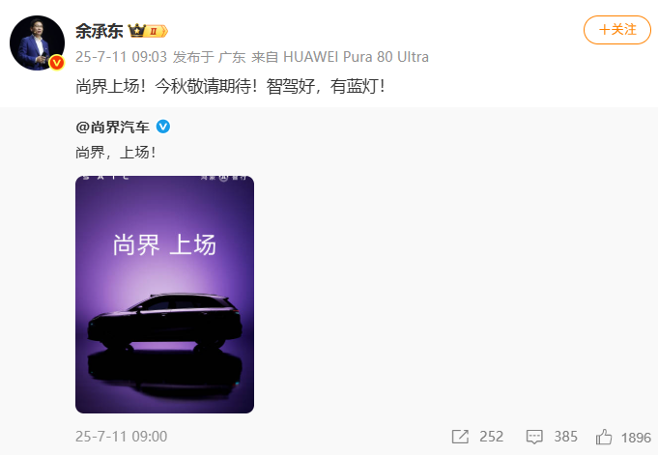Open the post timestamp 25-7-11 09:03
Viewport: 658px width, 455px height.
(122, 57)
